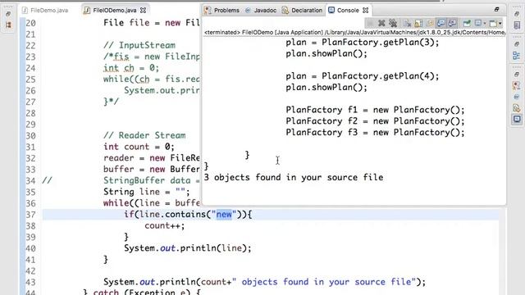
Task: Click the "//" comment marker on line 34
Action: pyautogui.click(x=48, y=180)
